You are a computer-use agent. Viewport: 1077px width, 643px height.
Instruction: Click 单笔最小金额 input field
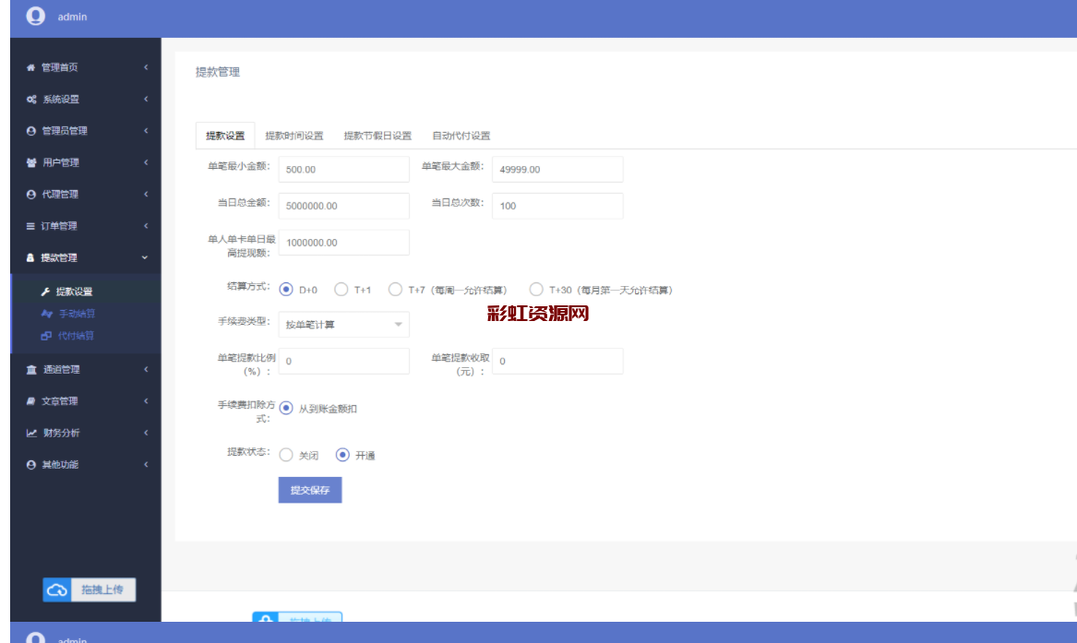343,170
